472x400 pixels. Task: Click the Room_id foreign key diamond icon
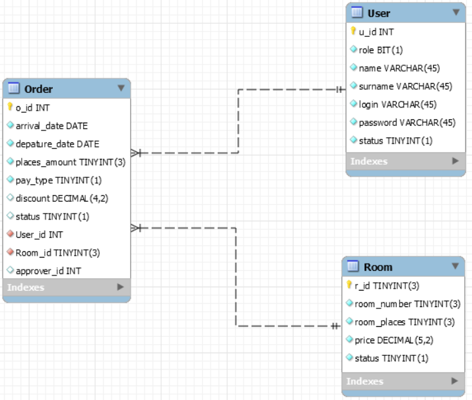click(x=10, y=252)
